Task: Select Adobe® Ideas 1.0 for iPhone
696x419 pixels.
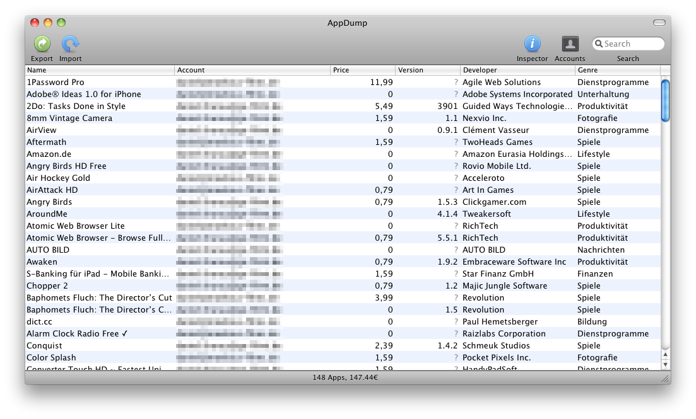Action: (x=343, y=94)
